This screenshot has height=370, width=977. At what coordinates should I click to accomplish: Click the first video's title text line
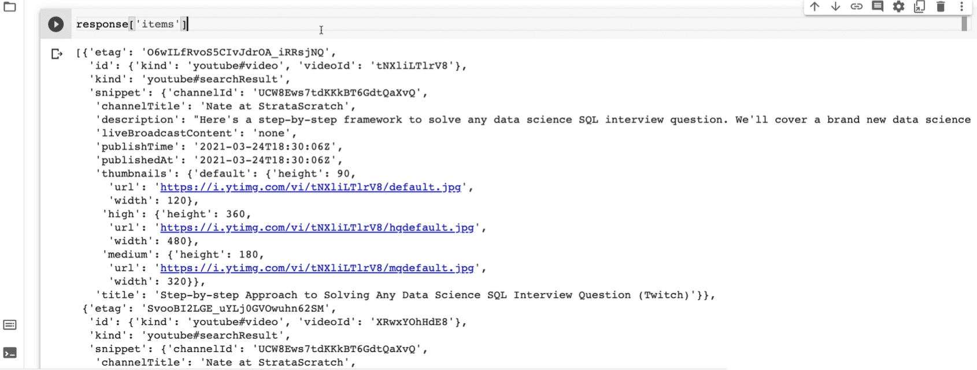tap(405, 295)
